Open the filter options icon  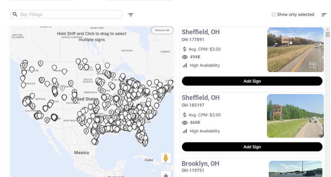coord(131,15)
